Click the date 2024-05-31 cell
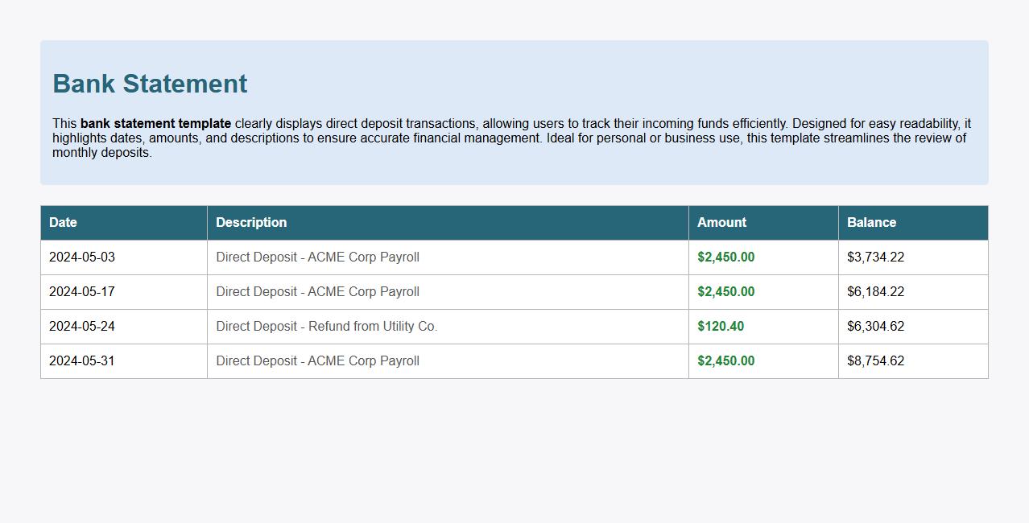The image size is (1029, 523). (x=81, y=360)
